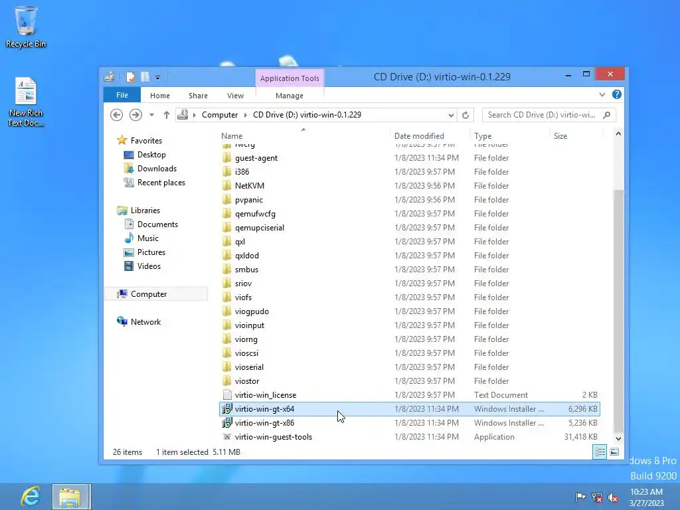Switch to the Home ribbon tab

[159, 96]
